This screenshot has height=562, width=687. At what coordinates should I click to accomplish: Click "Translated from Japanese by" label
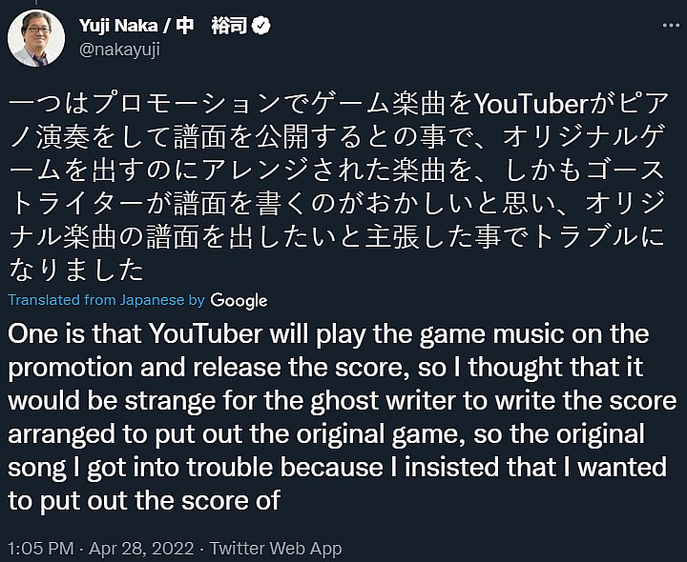click(x=106, y=300)
